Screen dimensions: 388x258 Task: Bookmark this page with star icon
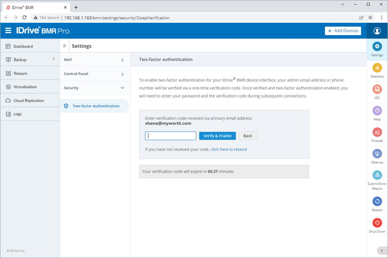(370, 18)
